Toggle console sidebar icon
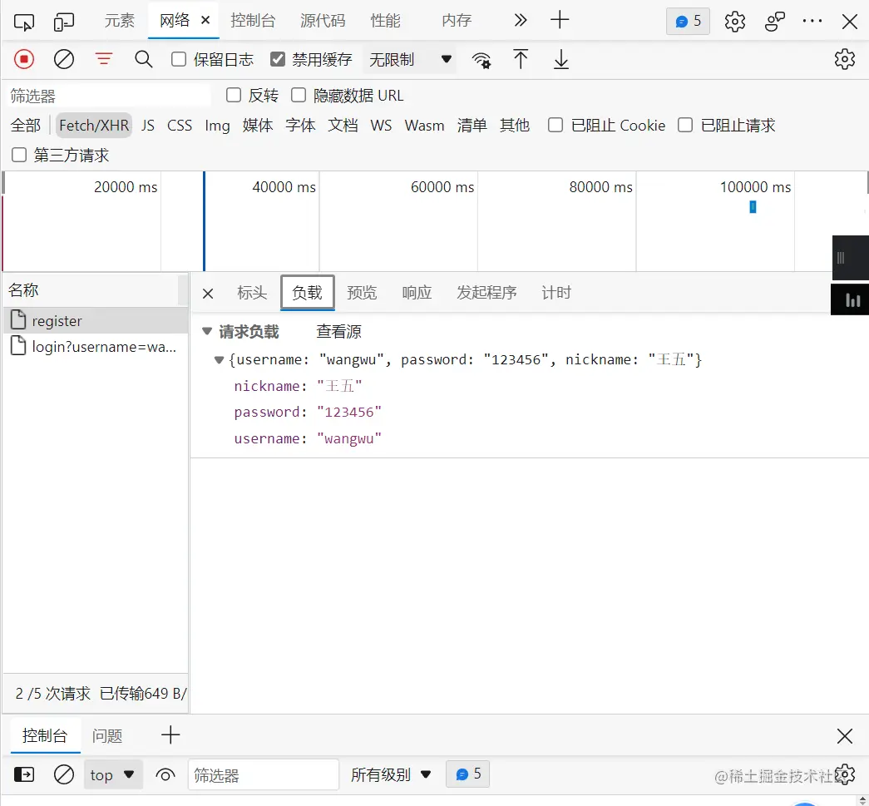Image resolution: width=869 pixels, height=806 pixels. pos(24,774)
